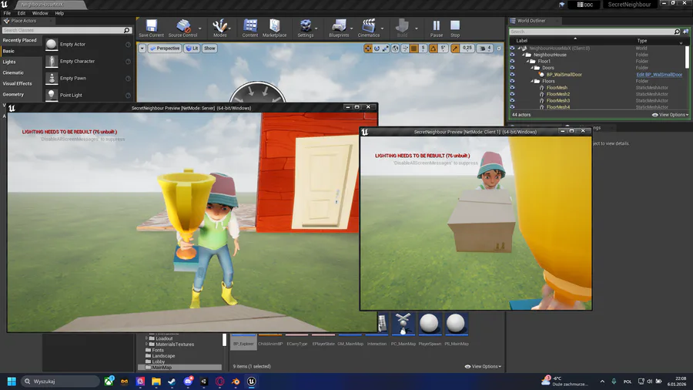This screenshot has width=693, height=390.
Task: Open the Marketplace toolbar icon
Action: 274,29
